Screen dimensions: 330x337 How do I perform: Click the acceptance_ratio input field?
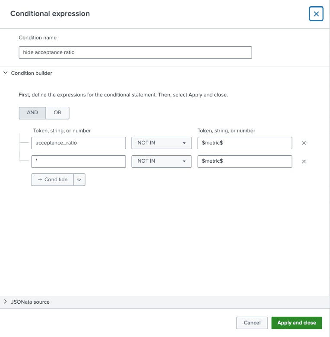[x=79, y=143]
